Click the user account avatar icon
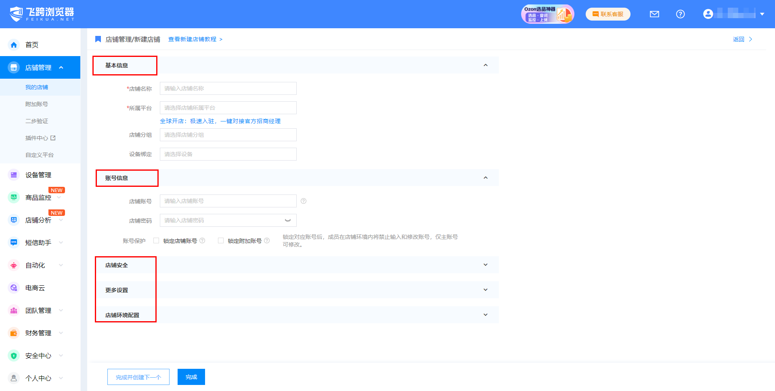The image size is (775, 391). click(708, 14)
